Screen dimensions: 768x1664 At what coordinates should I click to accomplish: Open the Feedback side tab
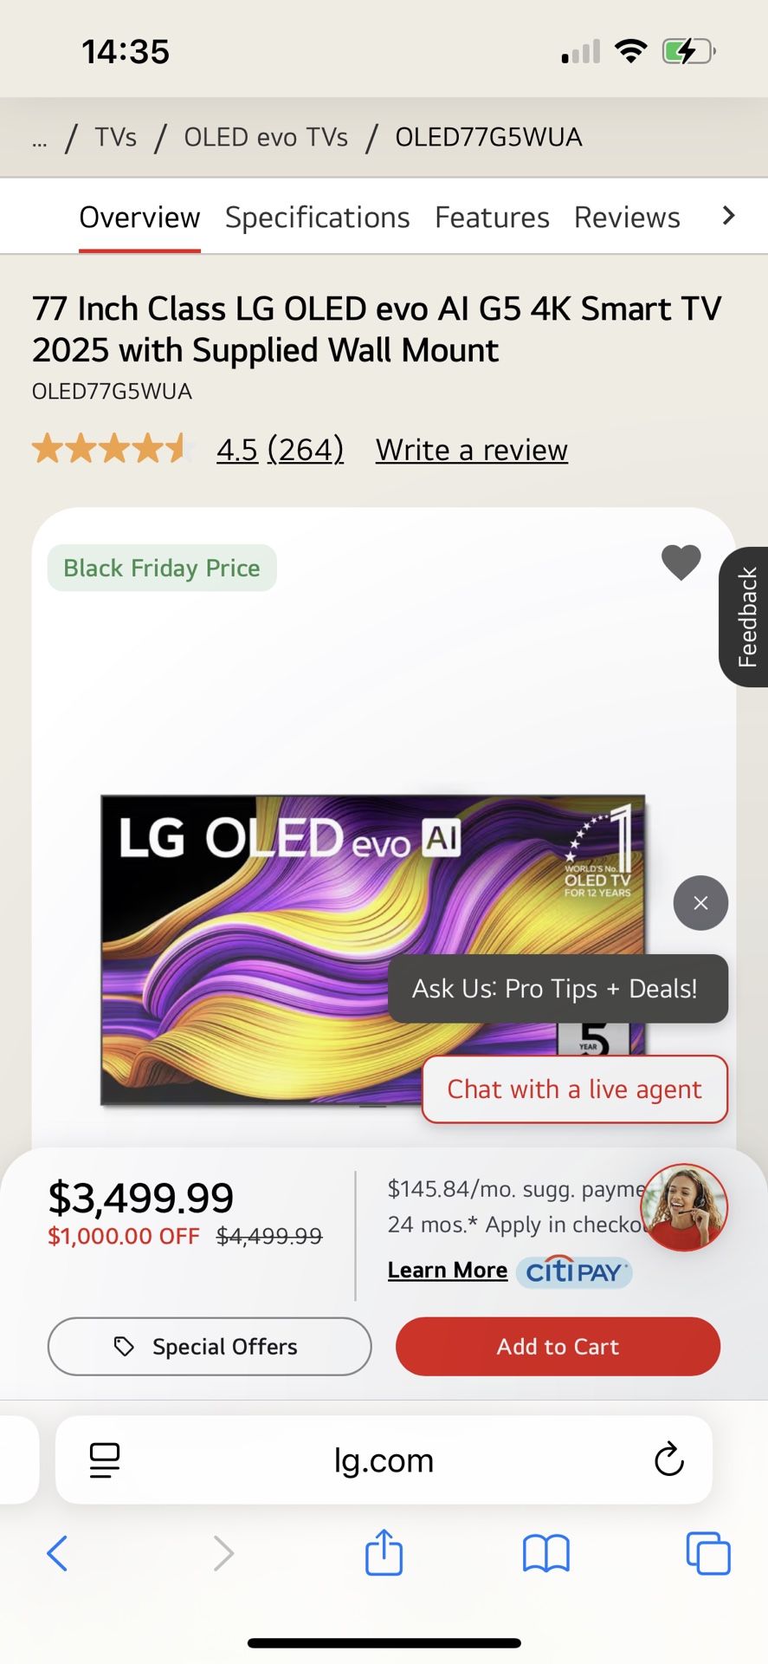746,617
